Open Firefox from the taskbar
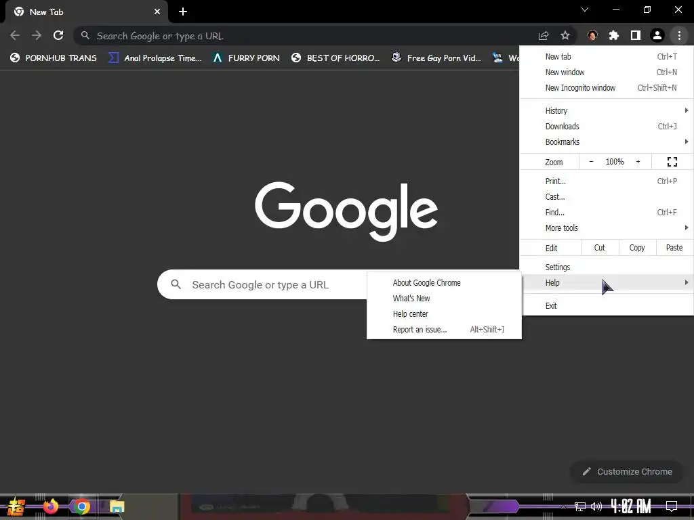The image size is (694, 520). click(x=50, y=506)
